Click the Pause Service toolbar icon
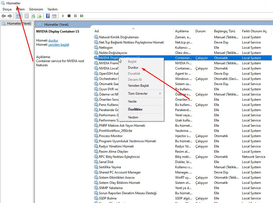 (75, 16)
